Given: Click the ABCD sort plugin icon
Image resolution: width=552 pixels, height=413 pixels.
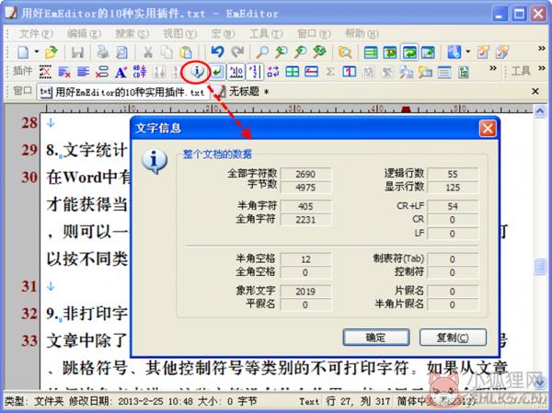Looking at the screenshot, I should click(x=140, y=72).
